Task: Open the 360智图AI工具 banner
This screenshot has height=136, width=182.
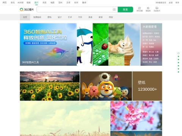Action: pos(48,45)
